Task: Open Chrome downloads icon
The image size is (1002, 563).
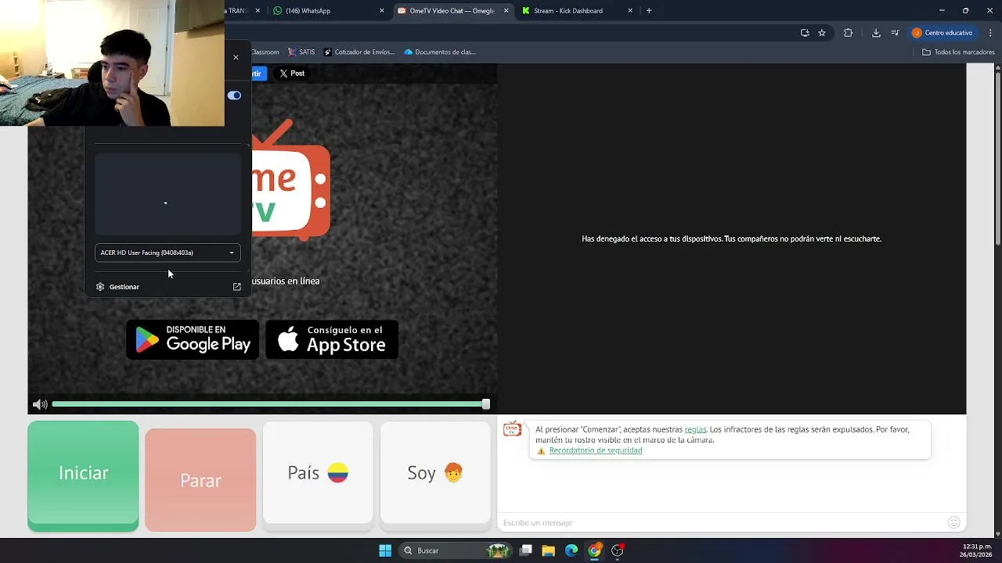Action: pos(876,33)
